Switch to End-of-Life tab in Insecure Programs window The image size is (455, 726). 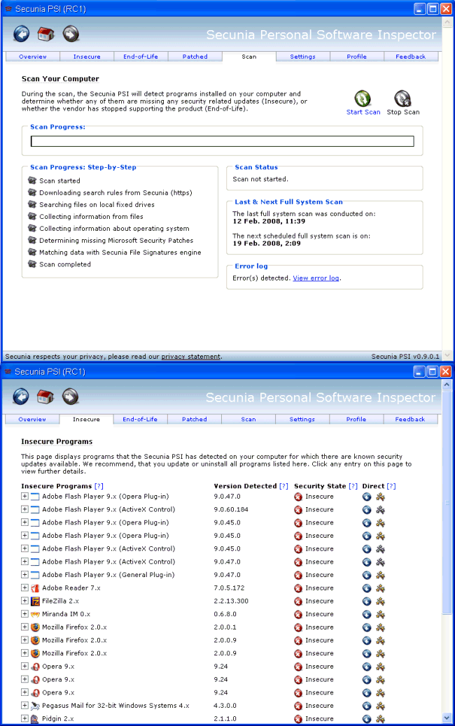(140, 419)
